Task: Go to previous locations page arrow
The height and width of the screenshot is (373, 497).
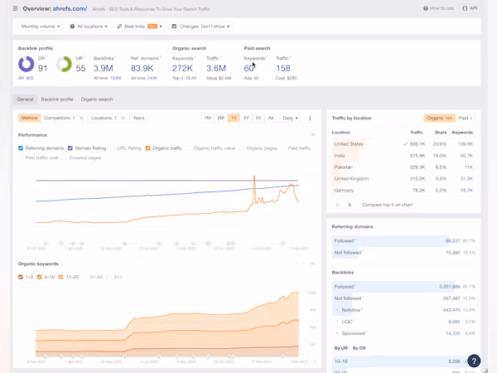Action: tap(338, 205)
